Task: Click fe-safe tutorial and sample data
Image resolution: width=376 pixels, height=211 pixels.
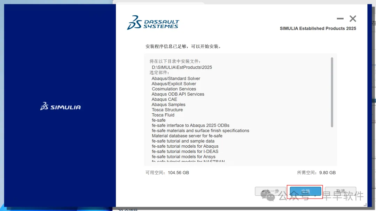Action: click(183, 141)
